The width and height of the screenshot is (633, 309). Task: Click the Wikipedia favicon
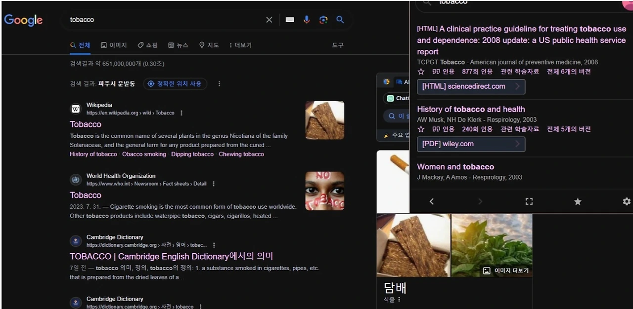point(76,109)
